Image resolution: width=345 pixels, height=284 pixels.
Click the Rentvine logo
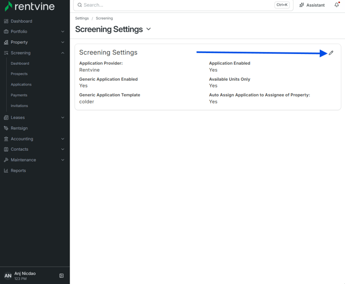click(x=29, y=6)
